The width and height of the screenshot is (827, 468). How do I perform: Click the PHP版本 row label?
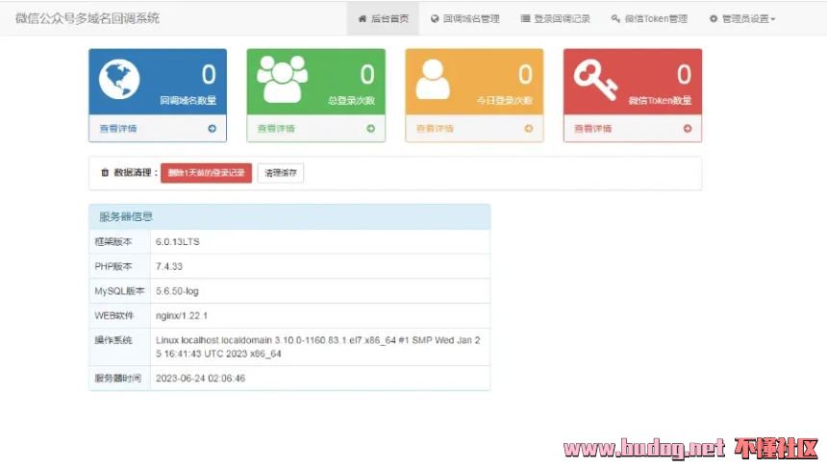click(113, 266)
